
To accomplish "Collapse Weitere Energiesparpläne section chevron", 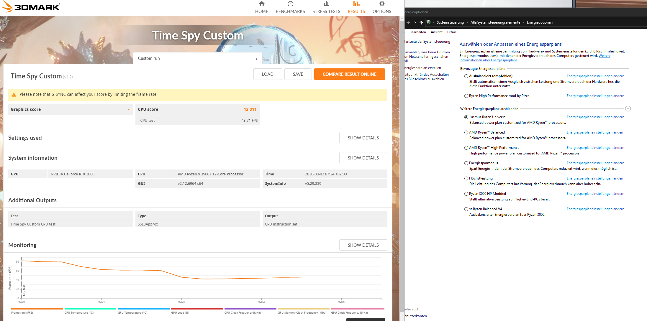I will (x=628, y=109).
